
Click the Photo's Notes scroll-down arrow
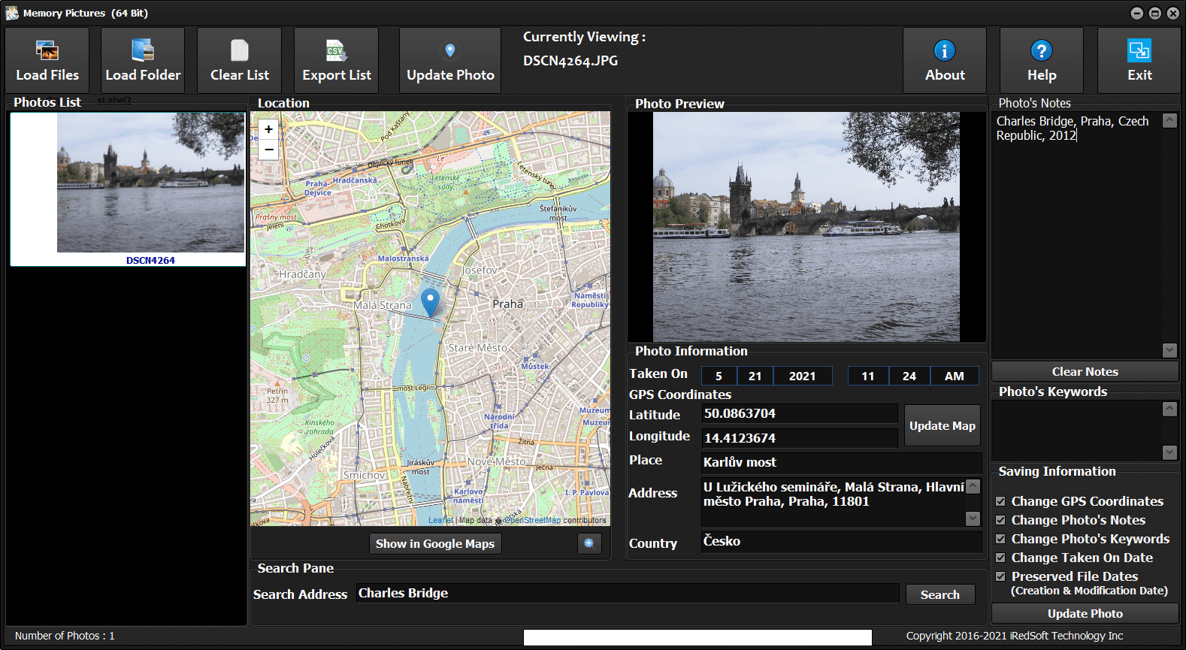1169,350
